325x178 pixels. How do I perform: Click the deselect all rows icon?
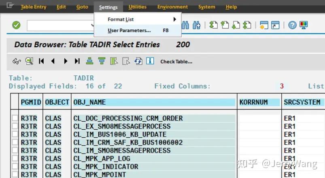(x=126, y=61)
